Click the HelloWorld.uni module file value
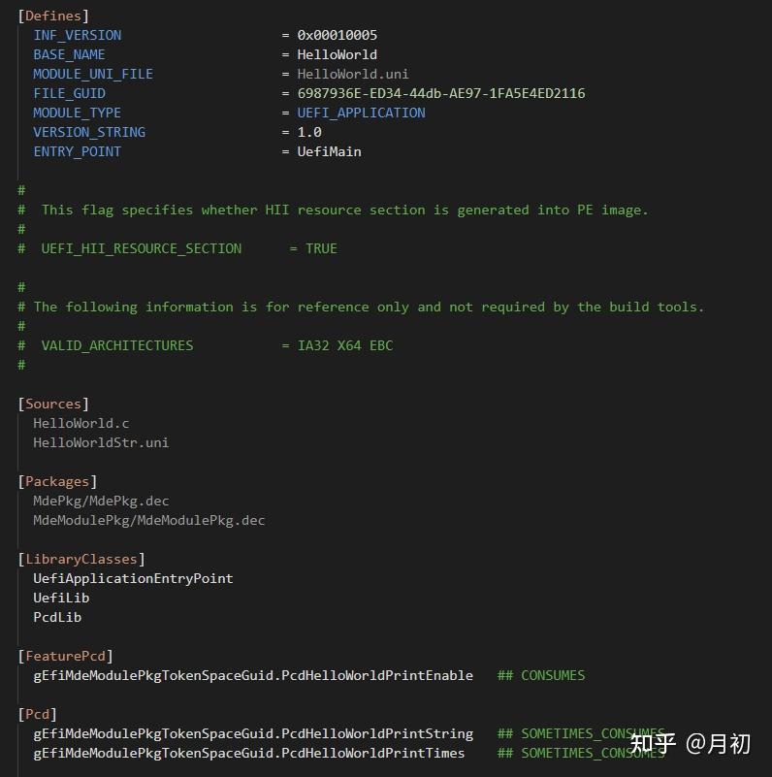The image size is (772, 777). click(353, 74)
